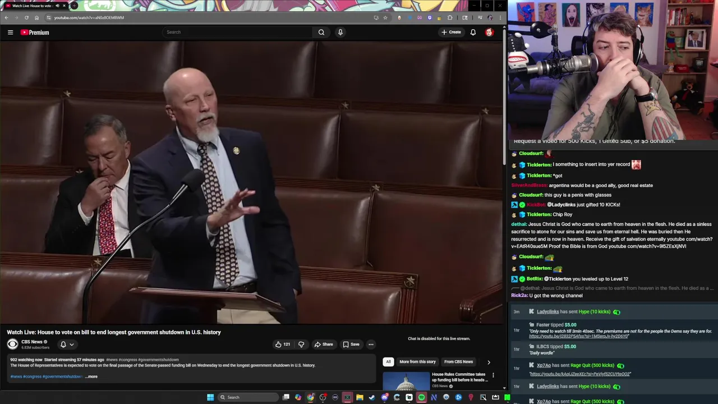Viewport: 718px width, 404px height.
Task: Open the House Rules Committee video thumbnail
Action: (x=406, y=381)
